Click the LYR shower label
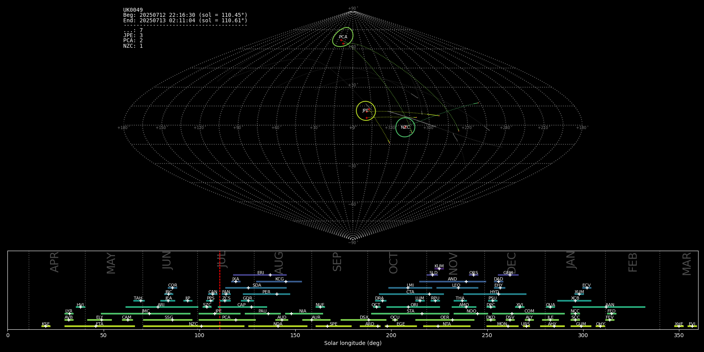Screen dimensions: 704x352 click(x=69, y=311)
